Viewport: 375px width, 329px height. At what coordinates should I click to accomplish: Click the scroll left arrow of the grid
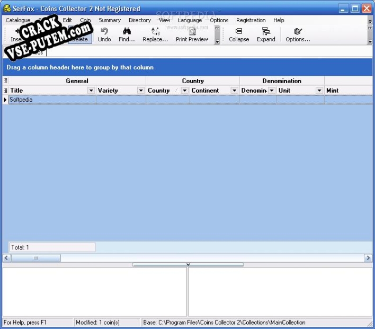6,258
